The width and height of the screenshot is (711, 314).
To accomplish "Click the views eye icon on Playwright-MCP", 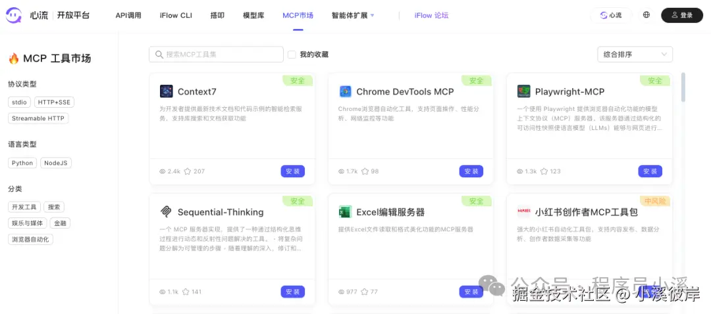I will point(520,171).
